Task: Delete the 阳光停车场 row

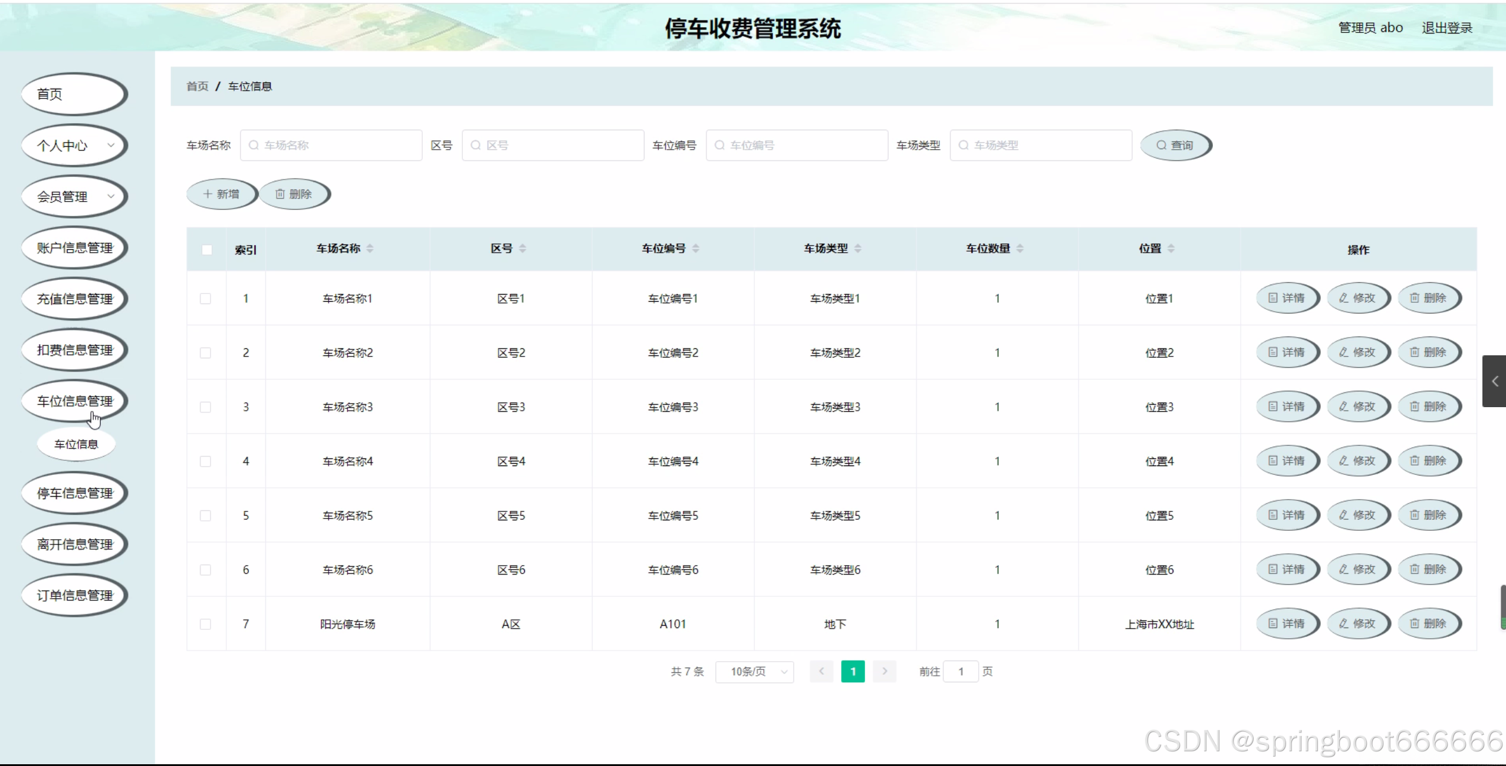Action: pos(1429,623)
